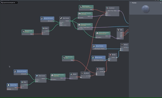This screenshot has width=162, height=98.
Task: Select the Swizzle node icon
Action: click(71, 74)
